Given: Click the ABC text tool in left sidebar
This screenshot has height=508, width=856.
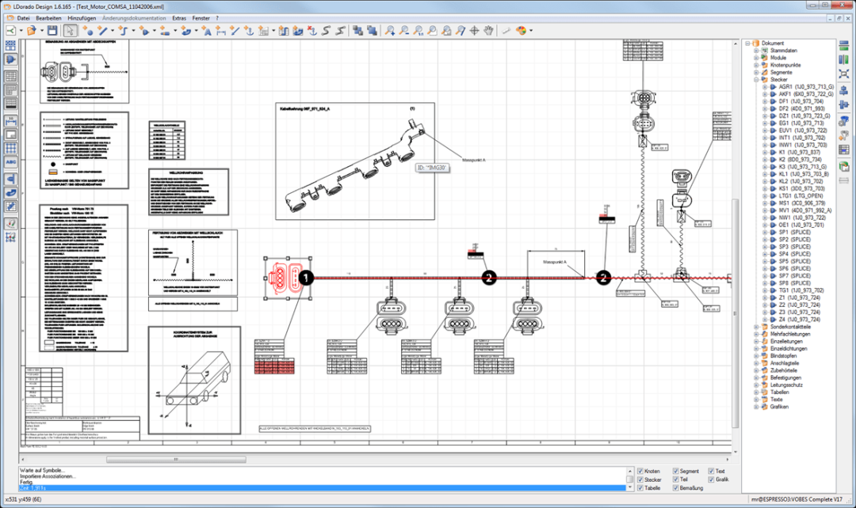Looking at the screenshot, I should pyautogui.click(x=11, y=163).
